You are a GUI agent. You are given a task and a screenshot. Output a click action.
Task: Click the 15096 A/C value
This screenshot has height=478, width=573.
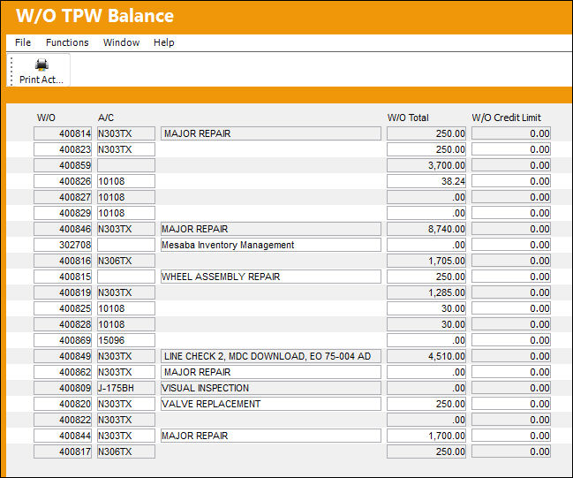click(126, 340)
